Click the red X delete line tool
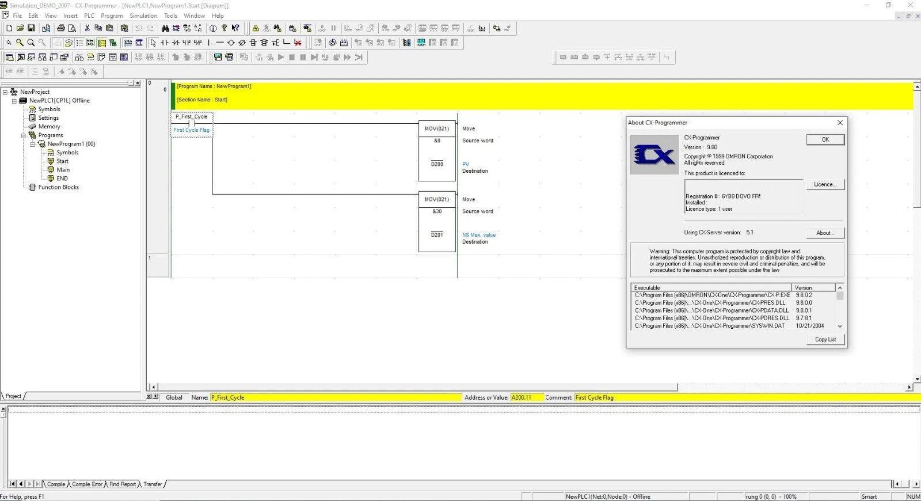This screenshot has height=501, width=921. (298, 43)
